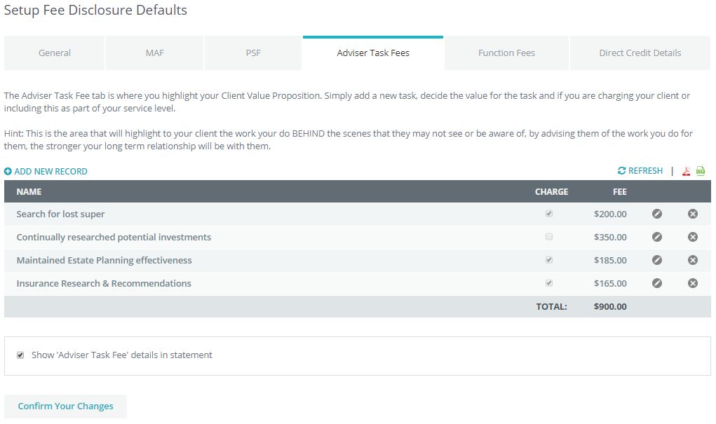Export the task list to Excel
Viewport: 716px width, 424px height.
701,171
